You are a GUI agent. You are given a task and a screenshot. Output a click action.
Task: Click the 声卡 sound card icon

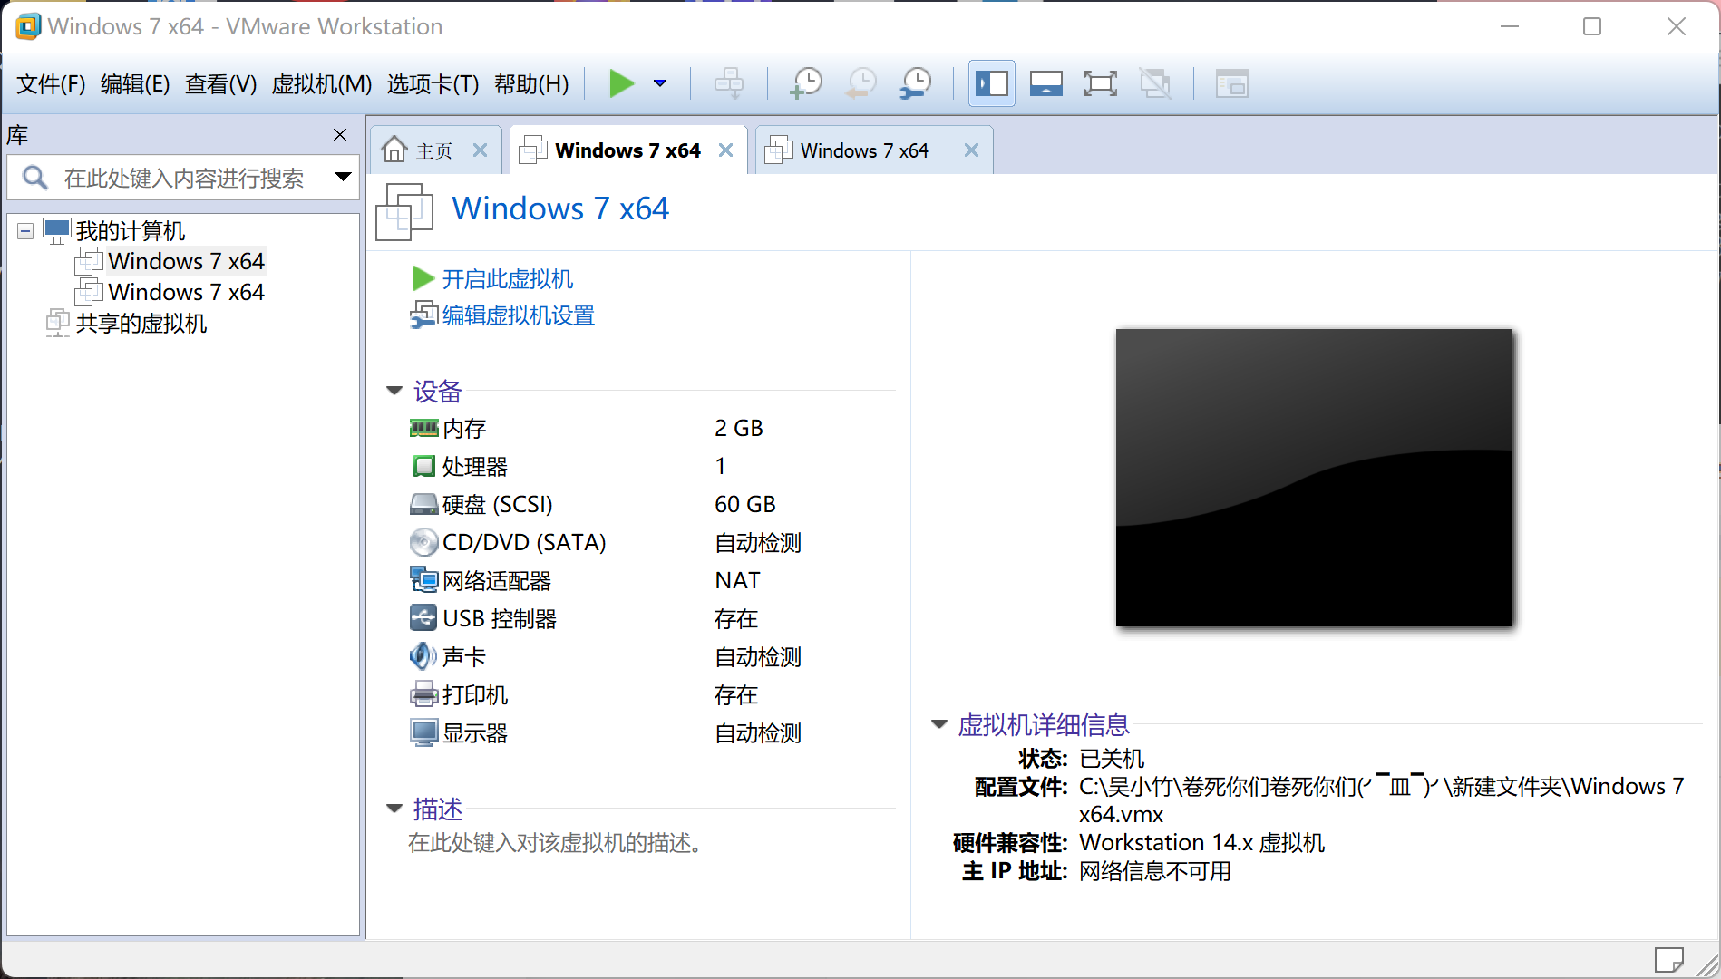click(x=423, y=656)
